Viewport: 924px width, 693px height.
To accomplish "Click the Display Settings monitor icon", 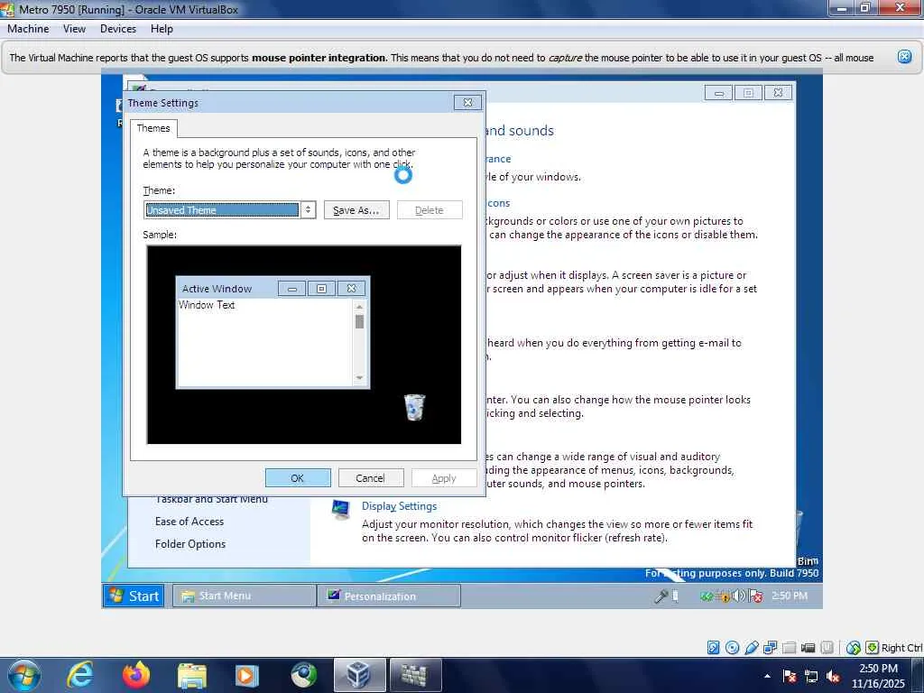I will tap(340, 510).
